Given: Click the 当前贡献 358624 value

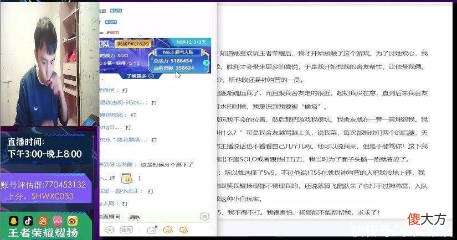Looking at the screenshot, I should pyautogui.click(x=174, y=68).
